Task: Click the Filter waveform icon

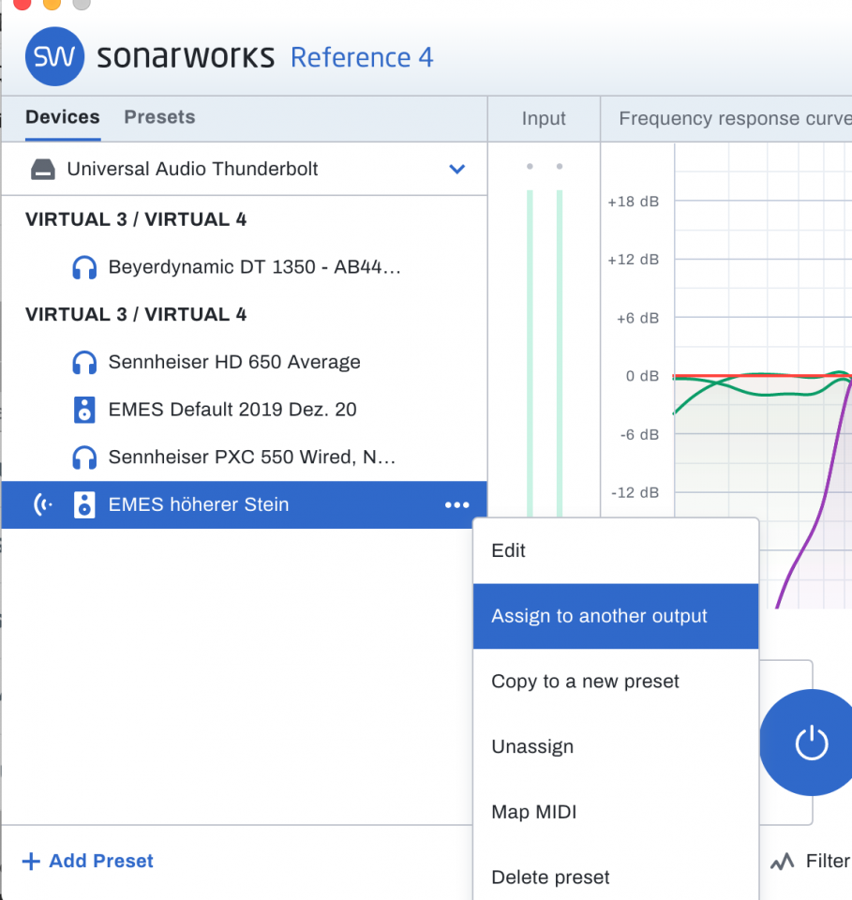Action: (782, 861)
